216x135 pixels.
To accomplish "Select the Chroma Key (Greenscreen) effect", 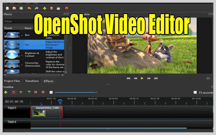I will click(34, 64).
